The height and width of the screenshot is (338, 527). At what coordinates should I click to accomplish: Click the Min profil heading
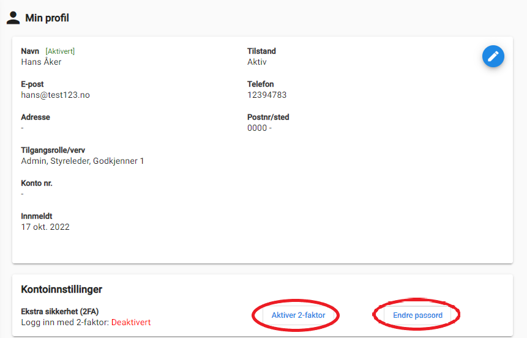(47, 18)
